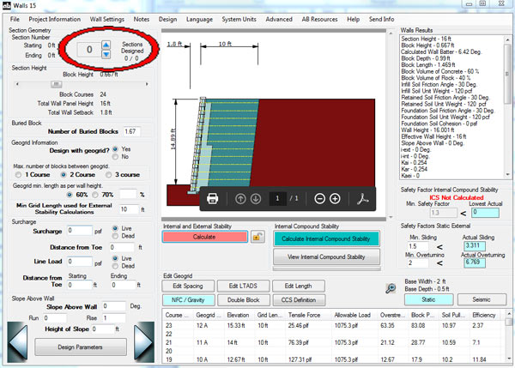
Task: Click left arrow of Section Height slider
Action: 17,84
